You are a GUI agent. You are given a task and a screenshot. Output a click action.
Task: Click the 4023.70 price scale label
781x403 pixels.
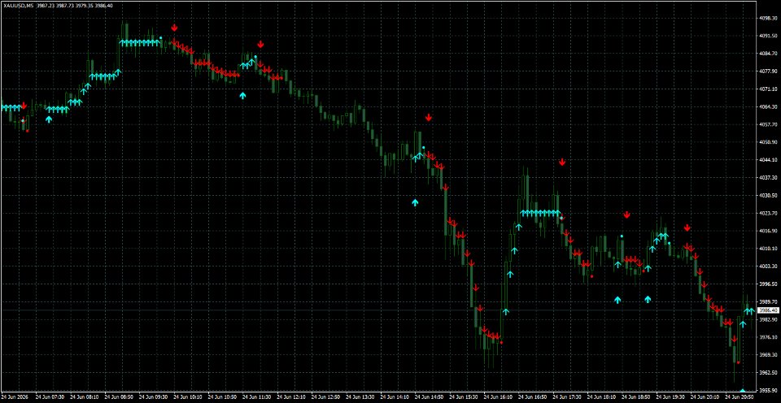coord(768,213)
